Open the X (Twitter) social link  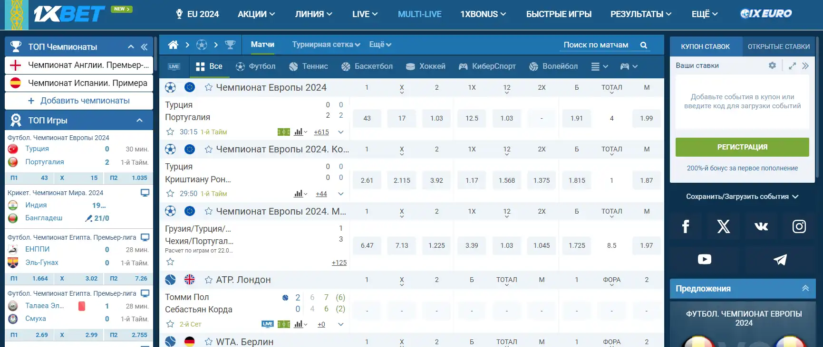723,226
